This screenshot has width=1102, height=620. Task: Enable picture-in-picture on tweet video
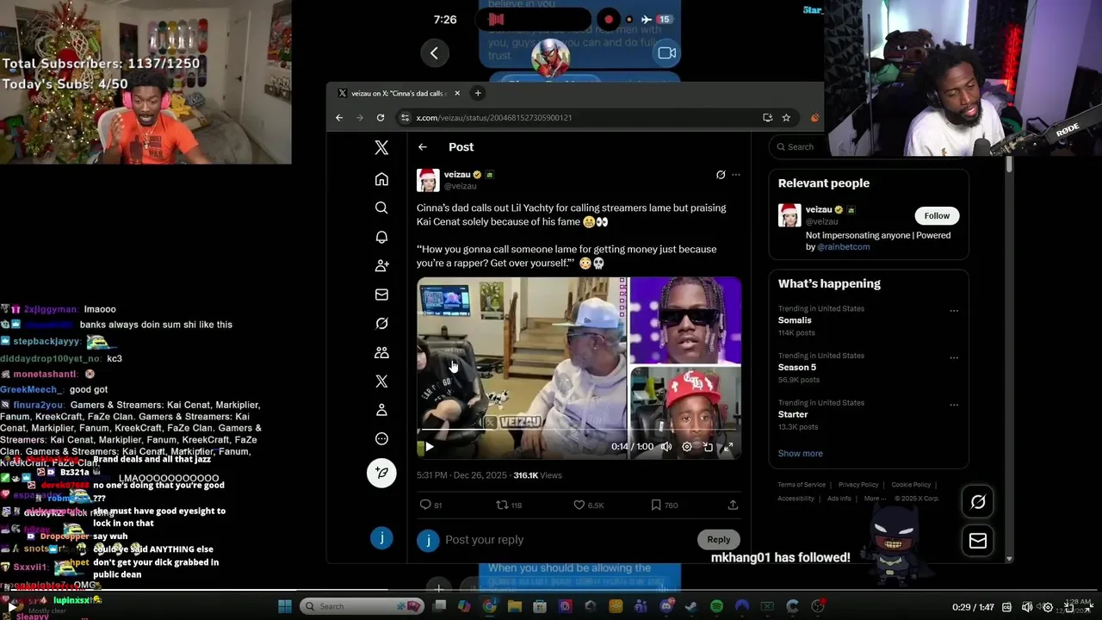708,446
